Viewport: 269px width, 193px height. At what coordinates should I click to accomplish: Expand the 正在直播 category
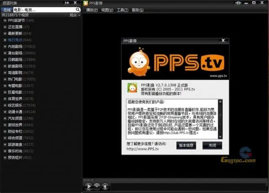(x=5, y=27)
